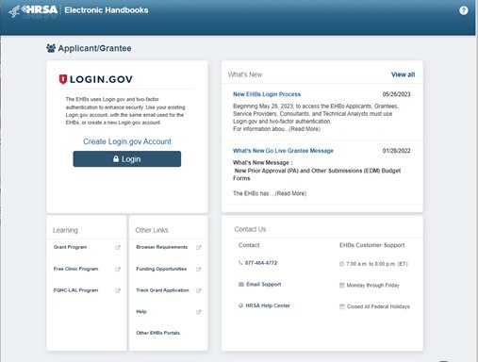Open Other EHBs Portals link
478x362 pixels.
(x=157, y=333)
